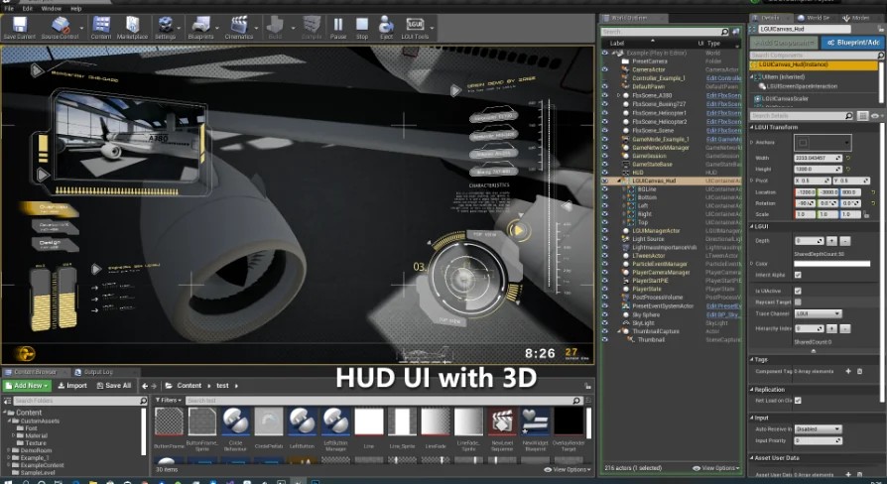Image resolution: width=887 pixels, height=484 pixels.
Task: Open the Auto Receive Input dropdown
Action: (x=818, y=429)
